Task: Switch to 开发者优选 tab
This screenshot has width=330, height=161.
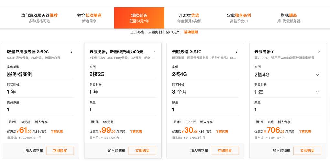Action: pos(189,18)
